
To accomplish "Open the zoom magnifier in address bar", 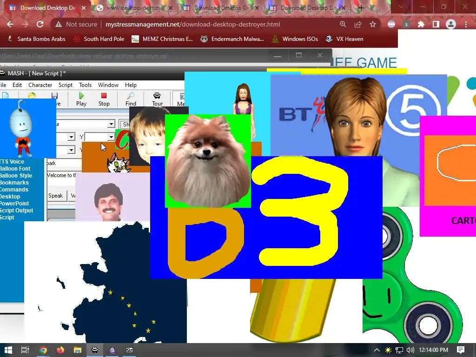I will pyautogui.click(x=343, y=24).
